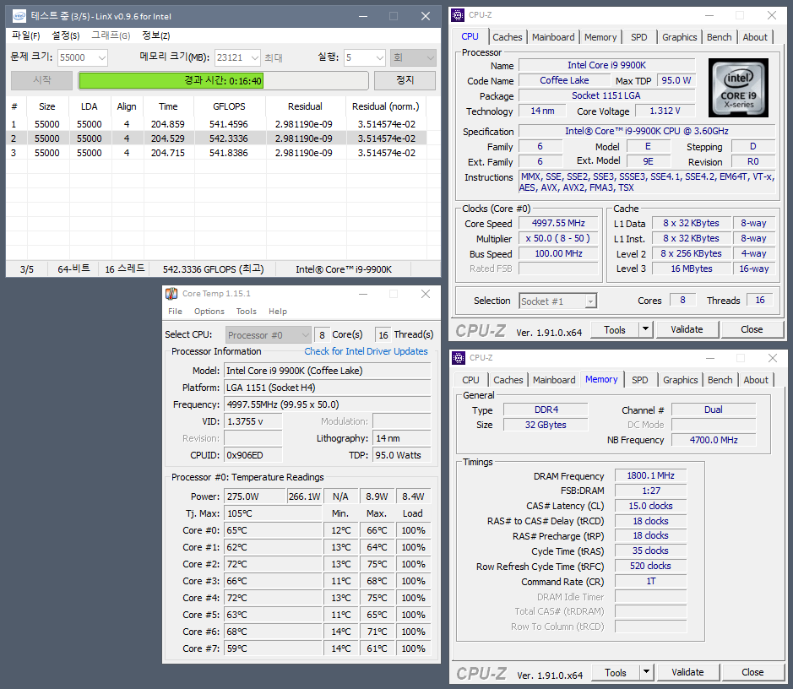Image resolution: width=793 pixels, height=689 pixels.
Task: Click the CAS# Latency value 15.0 clocks
Action: (x=651, y=506)
